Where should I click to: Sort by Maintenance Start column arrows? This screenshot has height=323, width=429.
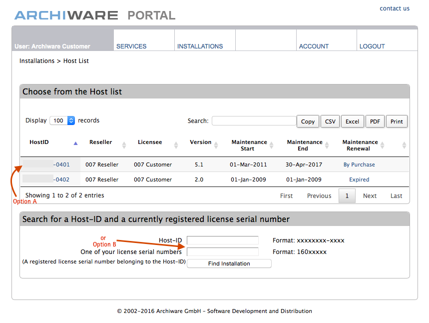point(271,145)
